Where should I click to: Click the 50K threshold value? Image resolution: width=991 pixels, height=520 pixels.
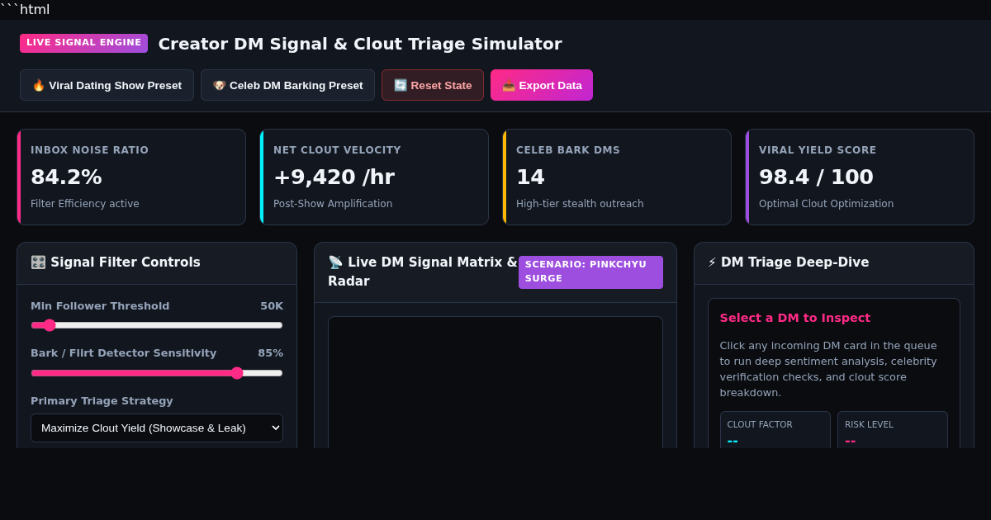click(x=272, y=306)
